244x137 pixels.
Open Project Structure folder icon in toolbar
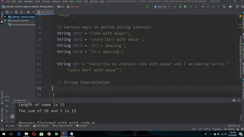[x=231, y=7]
